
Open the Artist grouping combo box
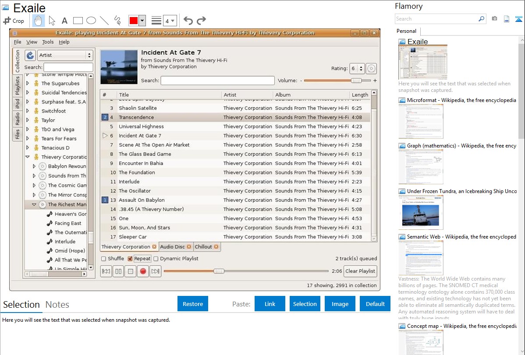pos(64,55)
